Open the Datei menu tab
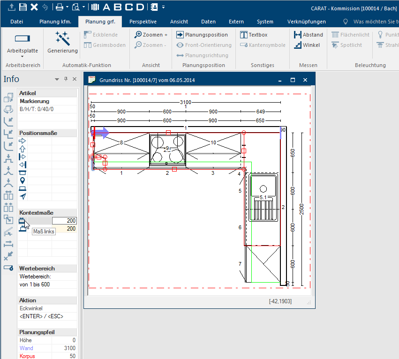 (17, 22)
